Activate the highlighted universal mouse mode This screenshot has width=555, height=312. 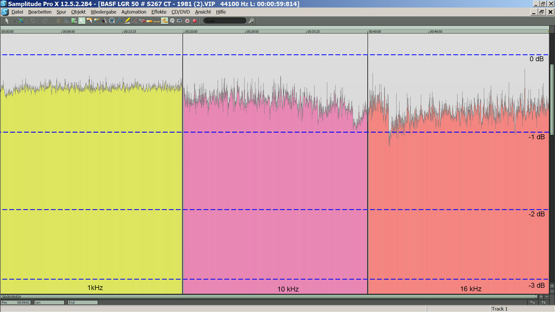pyautogui.click(x=82, y=20)
